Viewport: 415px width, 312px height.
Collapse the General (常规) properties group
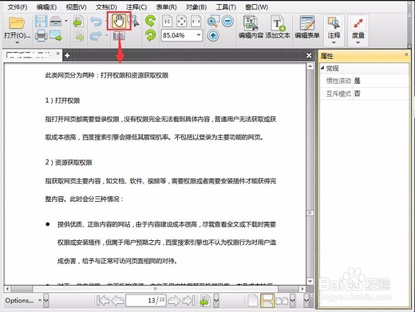[x=323, y=68]
